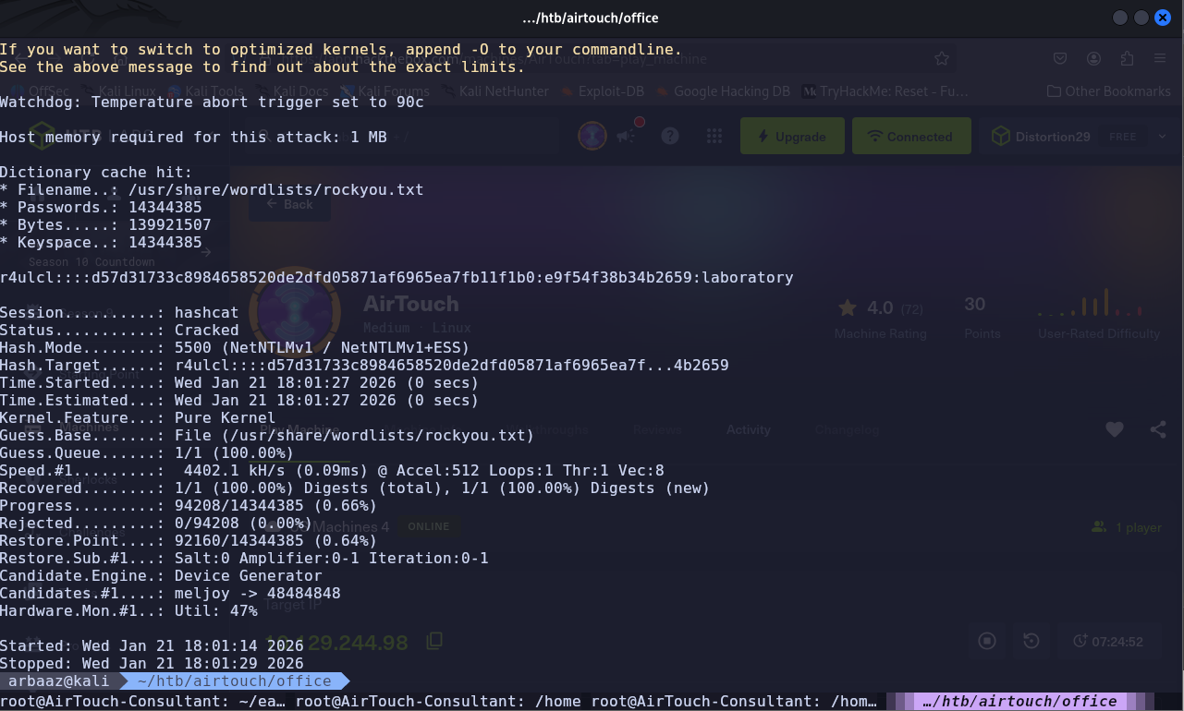Share the AirTouch machine via the share icon
Screen dimensions: 1184x711
pos(1157,429)
